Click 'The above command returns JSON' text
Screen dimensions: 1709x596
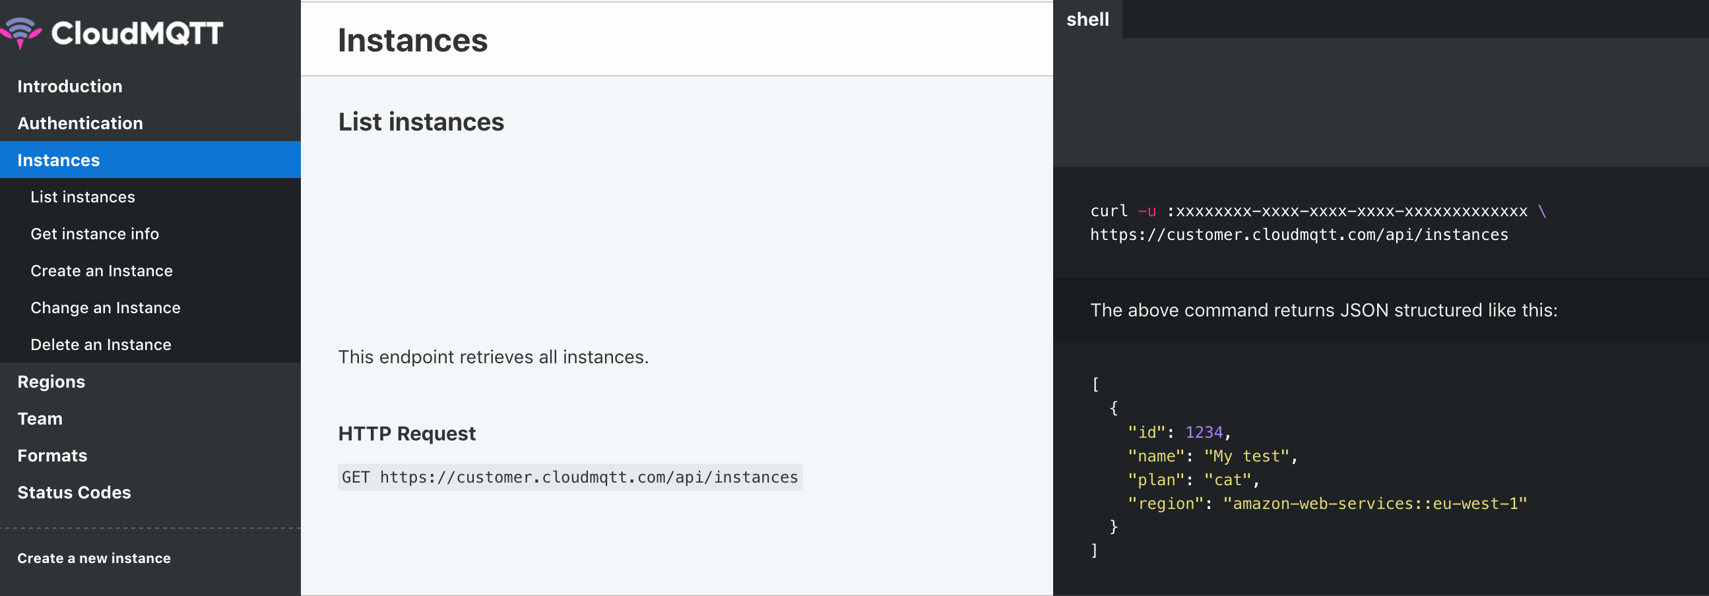pos(1324,311)
